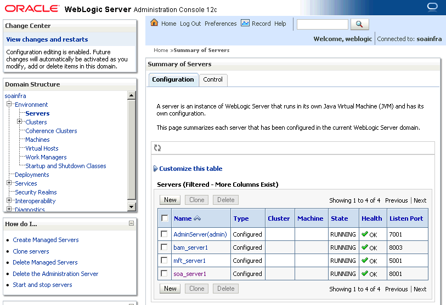Screen dimensions: 446x305
Task: Expand the Services tree node
Action: (x=9, y=183)
